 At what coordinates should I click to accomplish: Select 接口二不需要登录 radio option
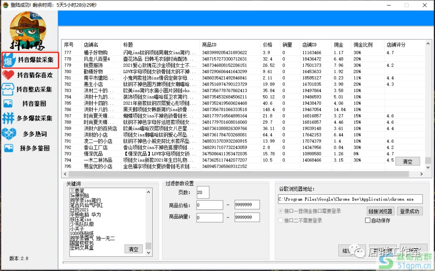(x=281, y=220)
